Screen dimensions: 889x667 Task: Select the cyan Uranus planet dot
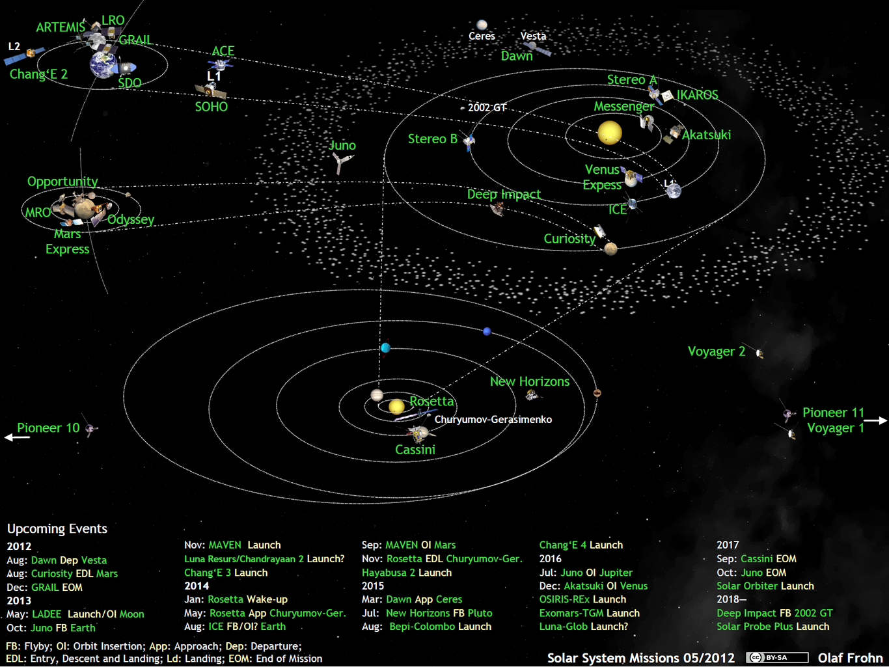385,347
